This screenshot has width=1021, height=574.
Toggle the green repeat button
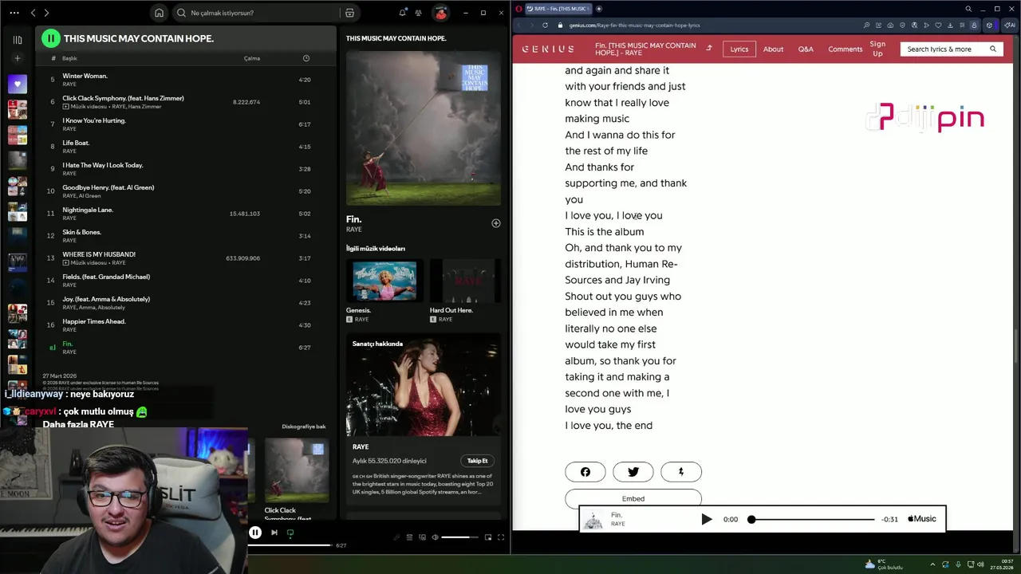(x=290, y=533)
